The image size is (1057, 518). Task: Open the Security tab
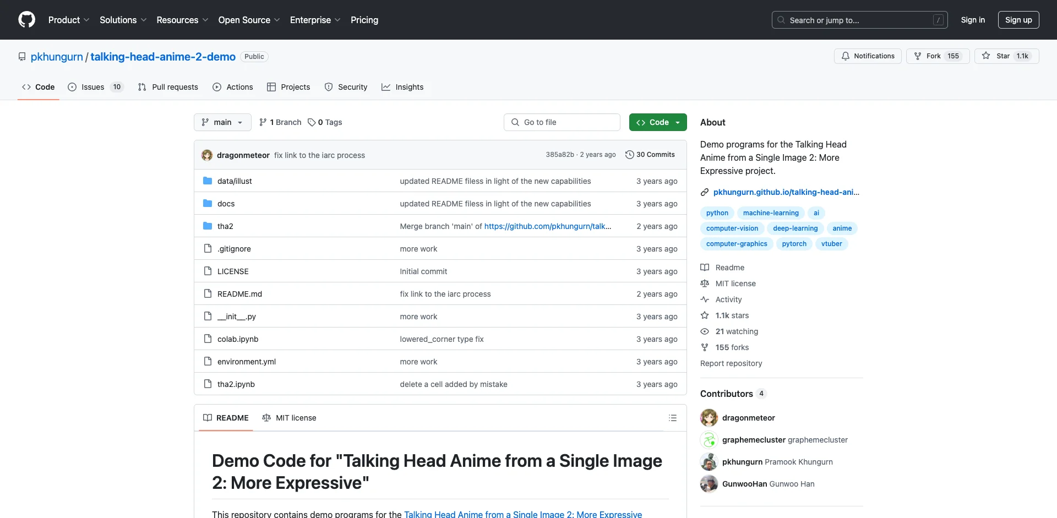point(346,87)
